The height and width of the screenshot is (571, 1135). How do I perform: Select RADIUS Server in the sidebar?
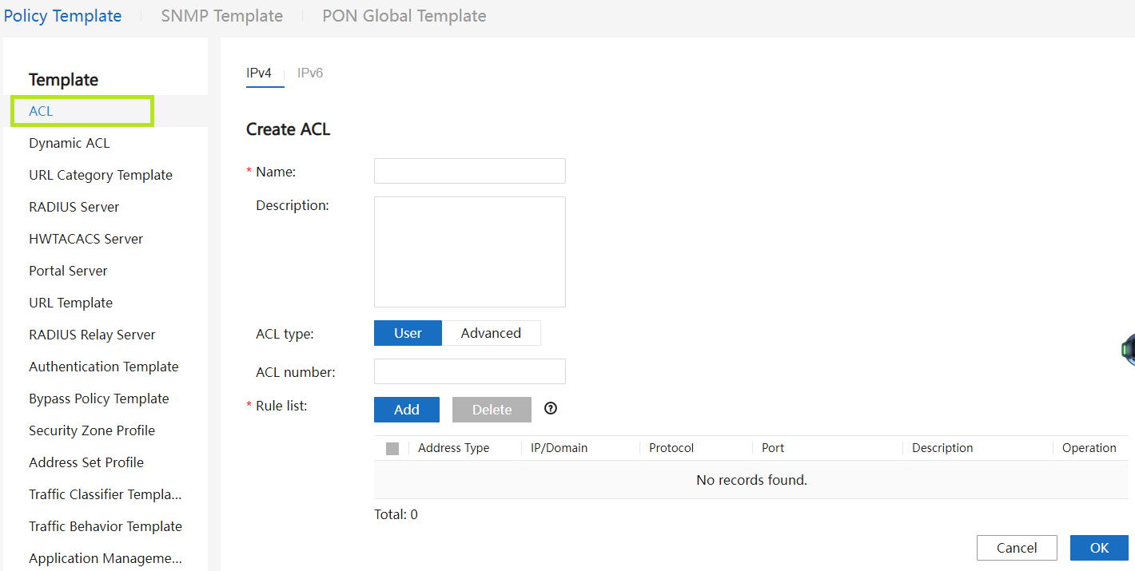tap(74, 207)
